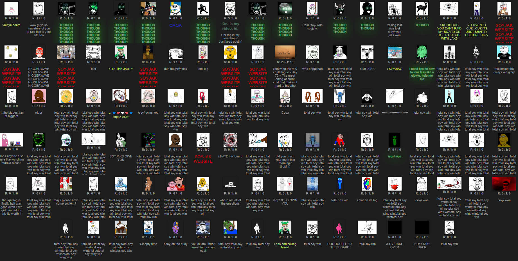Screen dimensions: 518x261
Task: Click the '>nas and zelling board' text
Action: [285, 246]
